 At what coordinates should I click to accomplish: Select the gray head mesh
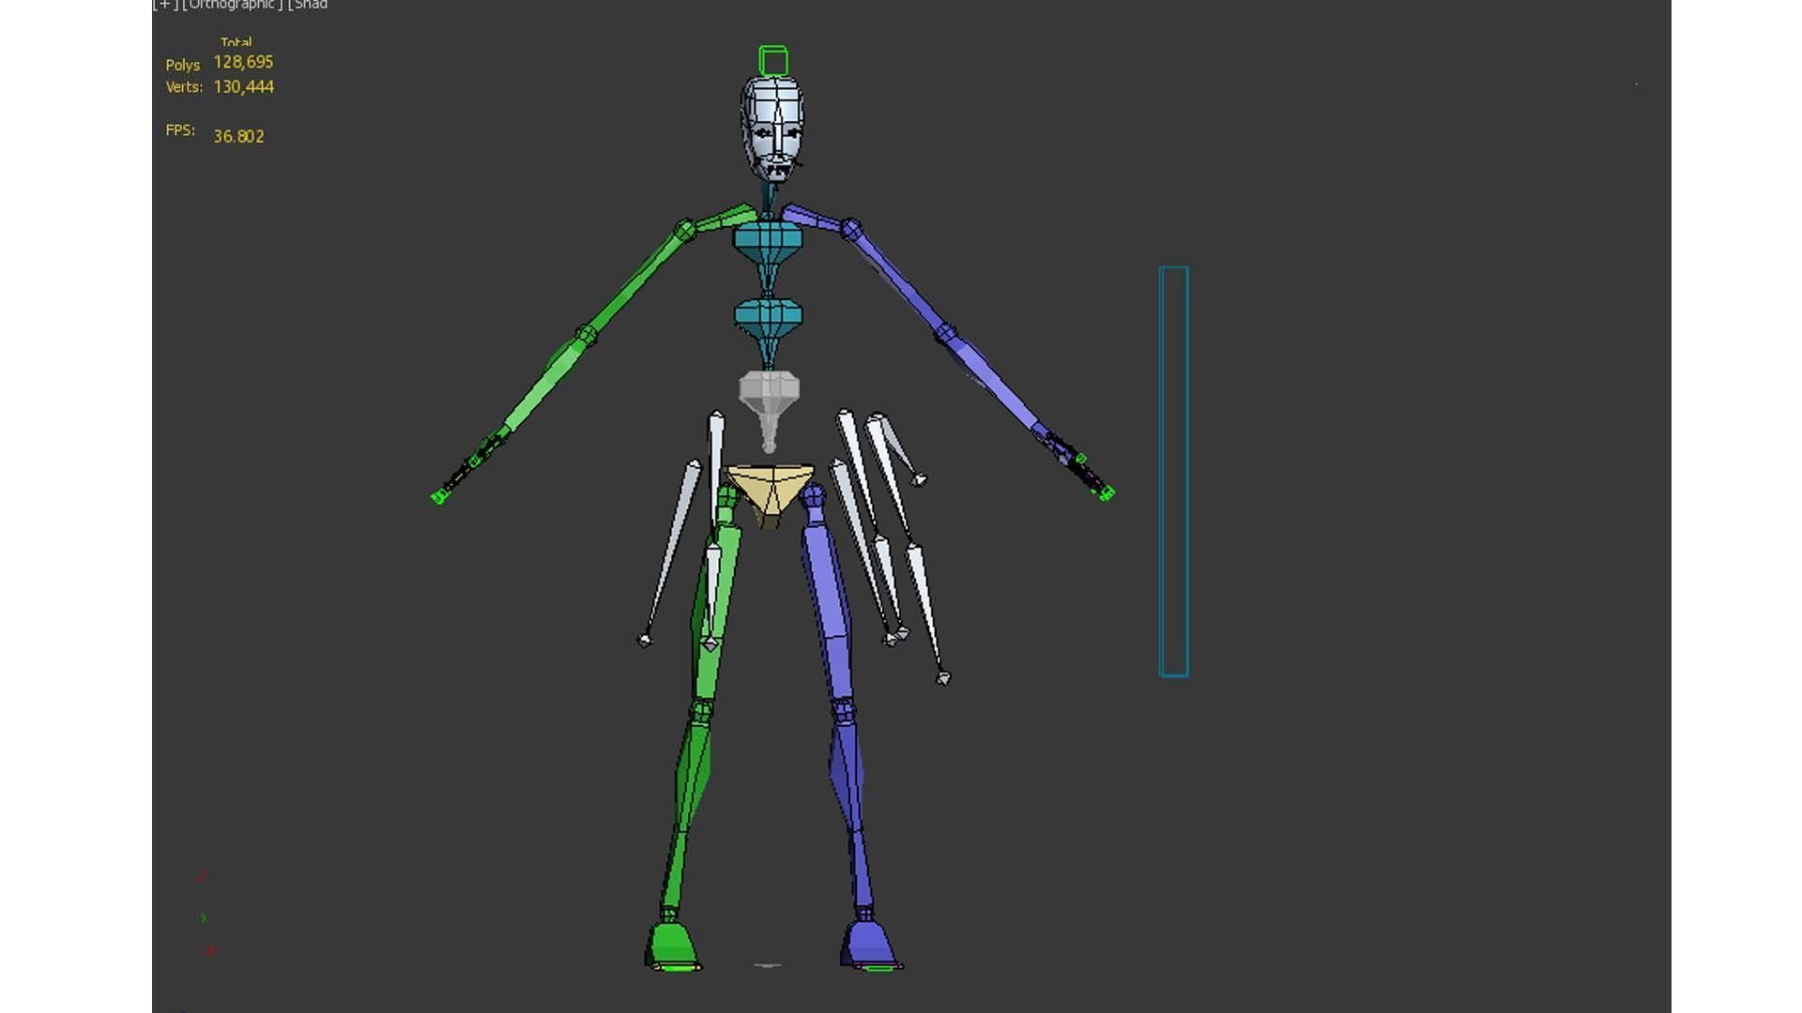(x=772, y=127)
